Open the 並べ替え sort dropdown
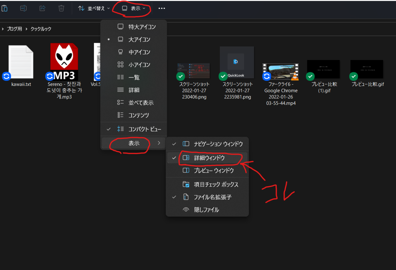Image resolution: width=396 pixels, height=270 pixels. (94, 8)
